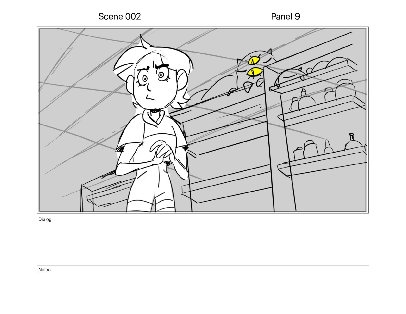This screenshot has width=406, height=314.
Task: Click the Panel 9 heading
Action: point(285,16)
